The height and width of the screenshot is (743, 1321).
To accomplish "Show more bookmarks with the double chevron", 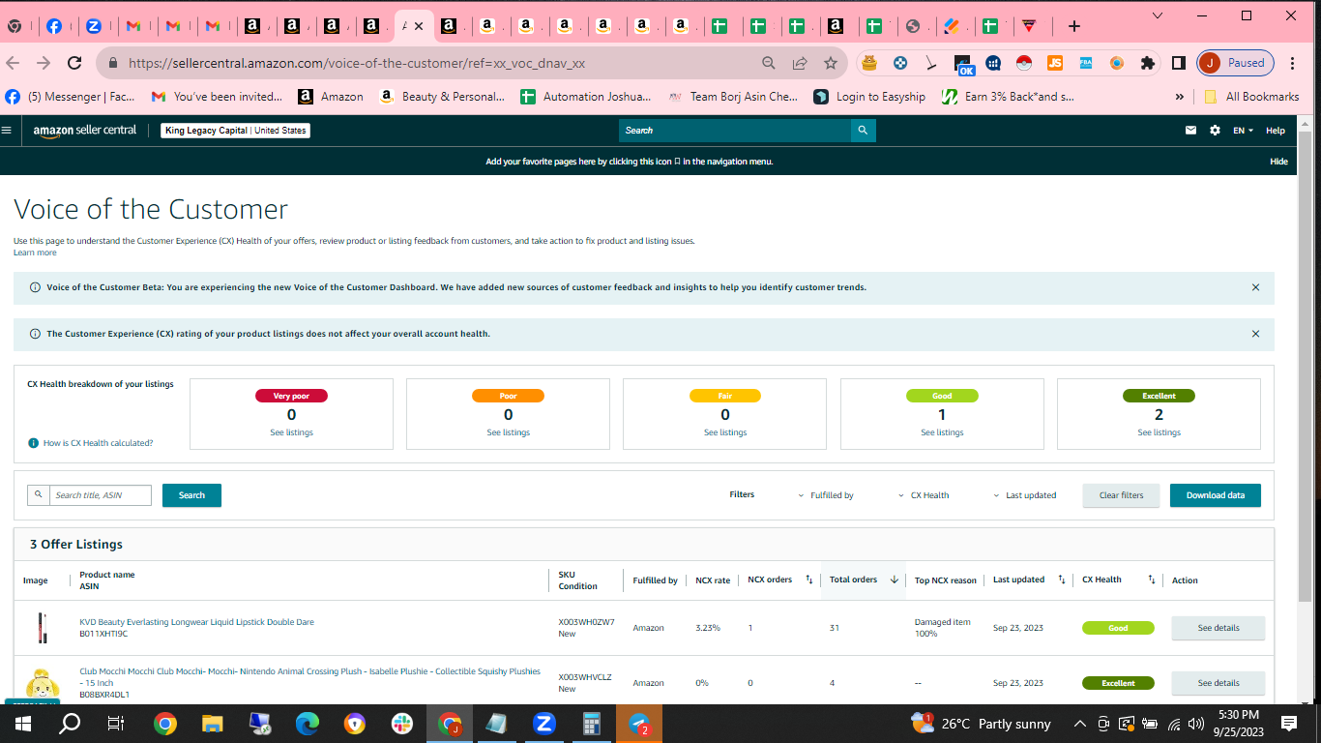I will (x=1179, y=97).
